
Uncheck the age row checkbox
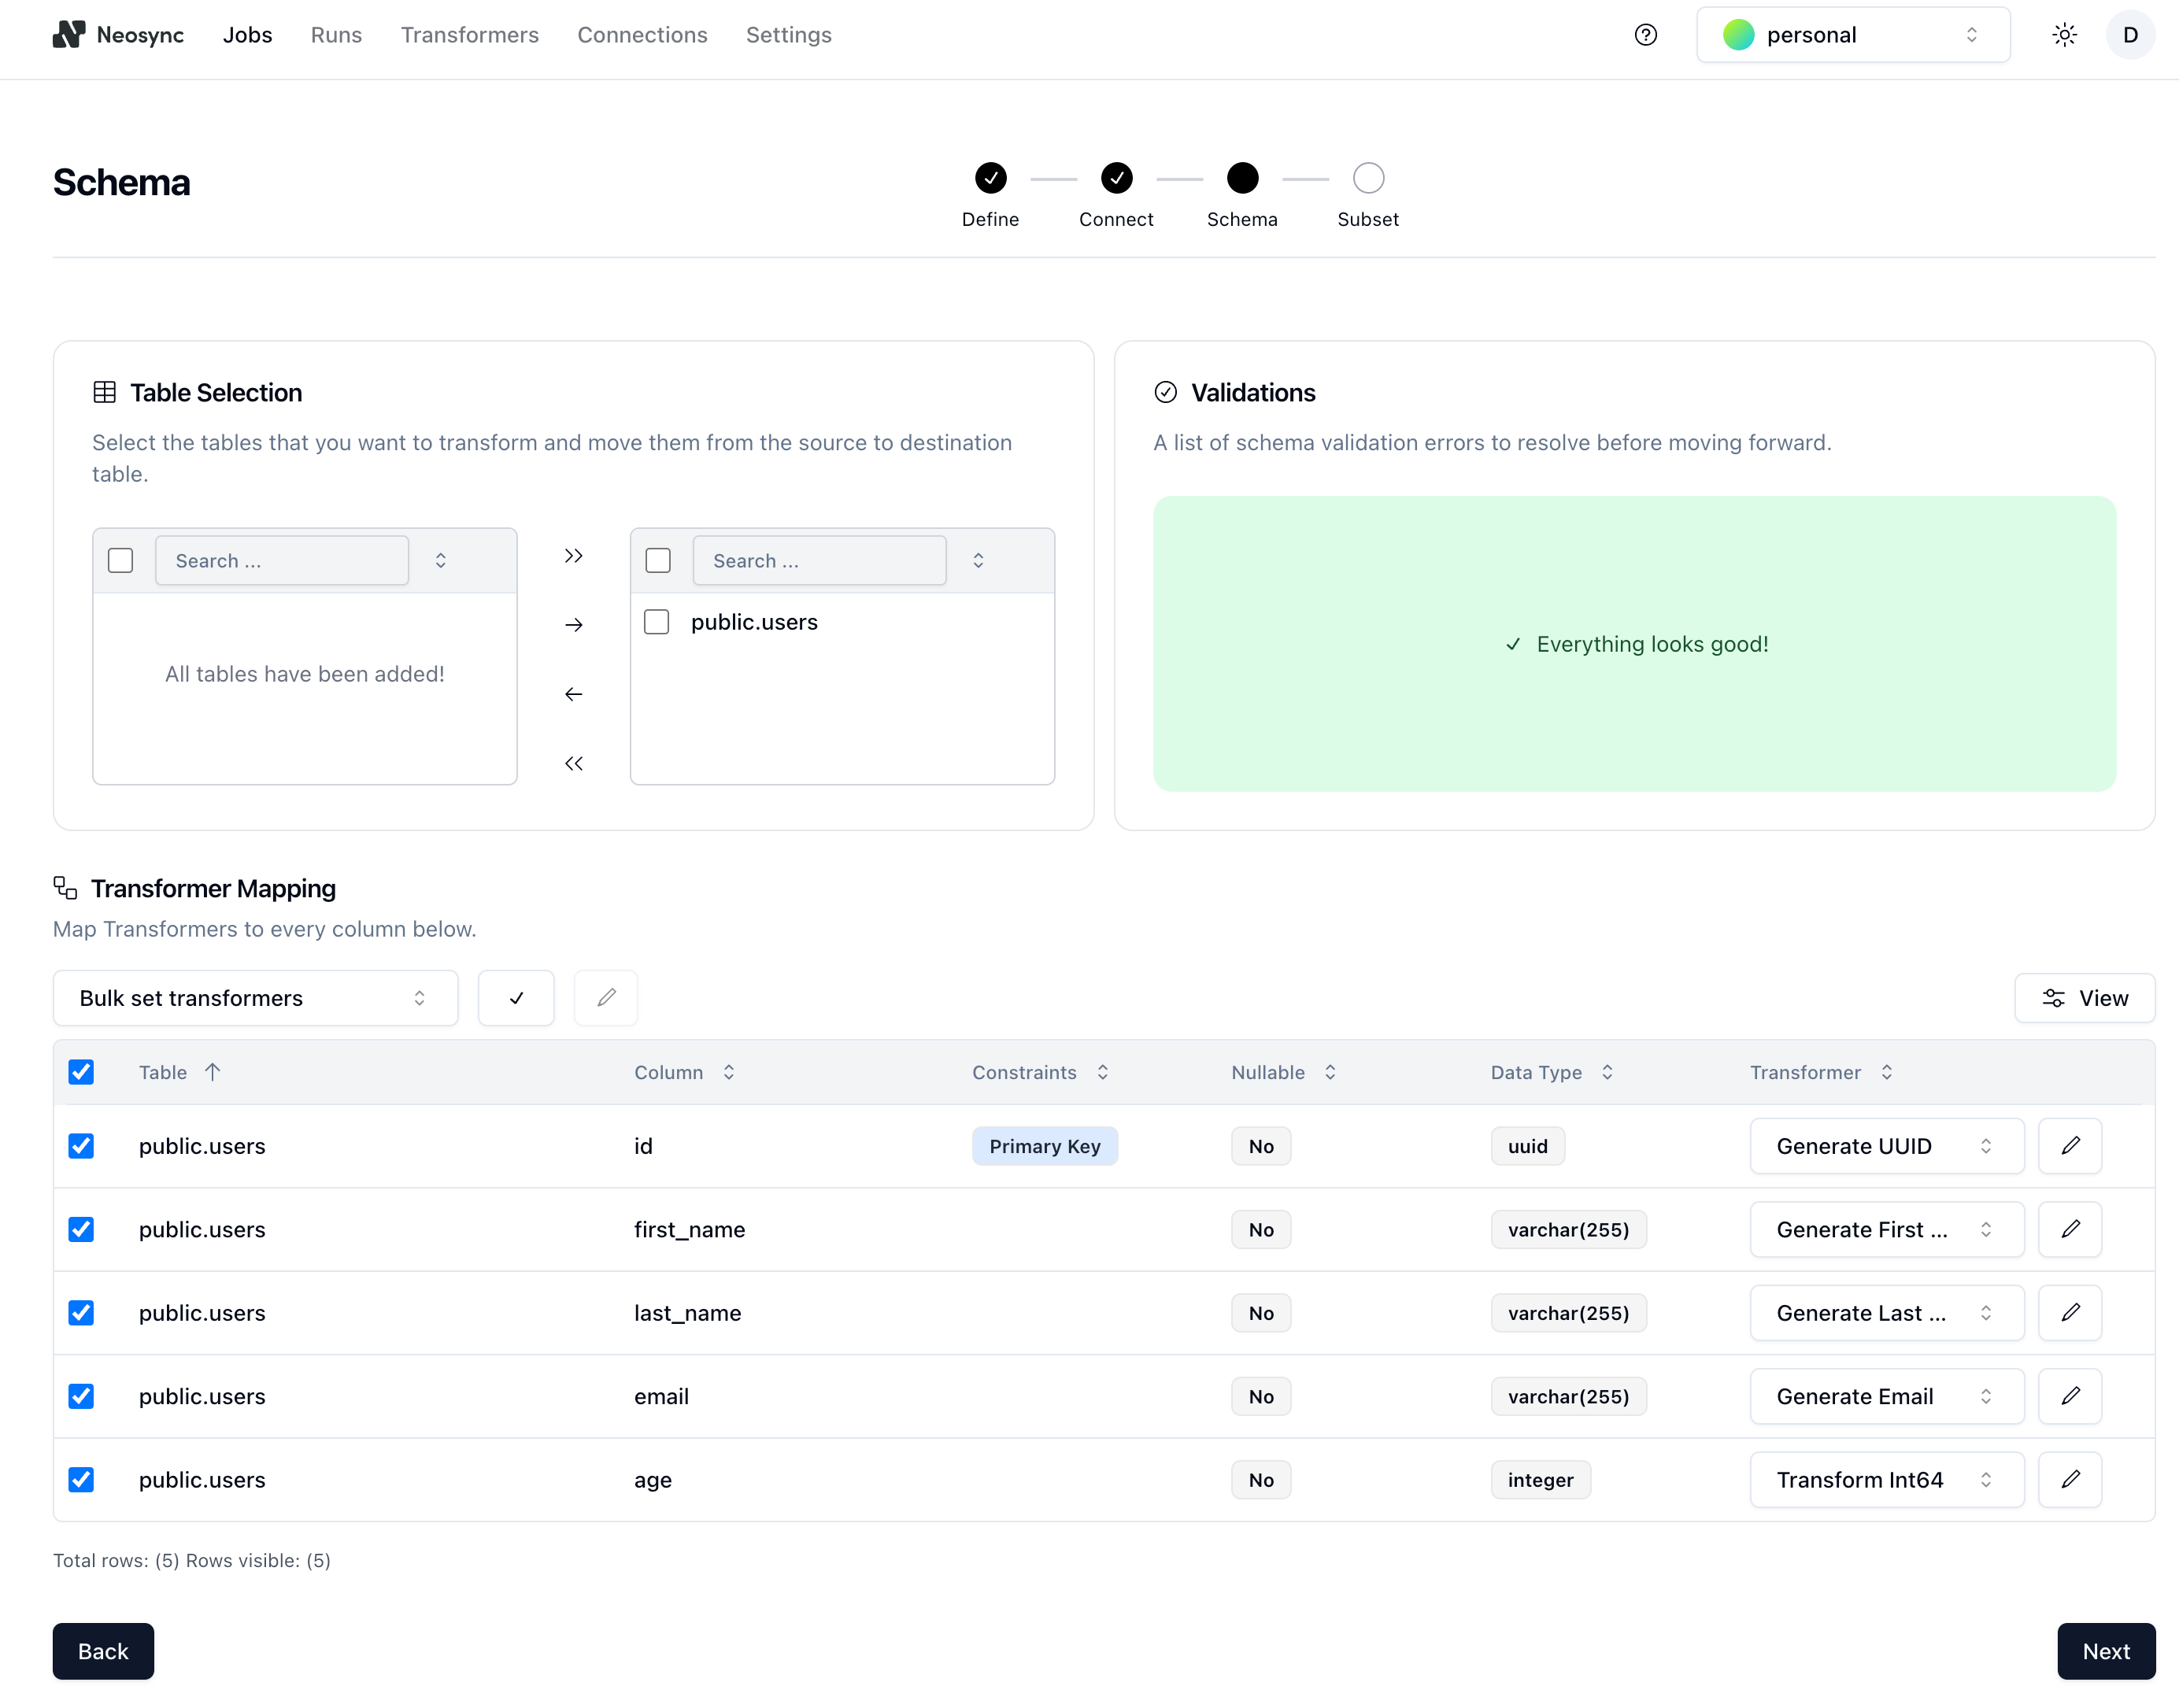(x=81, y=1479)
